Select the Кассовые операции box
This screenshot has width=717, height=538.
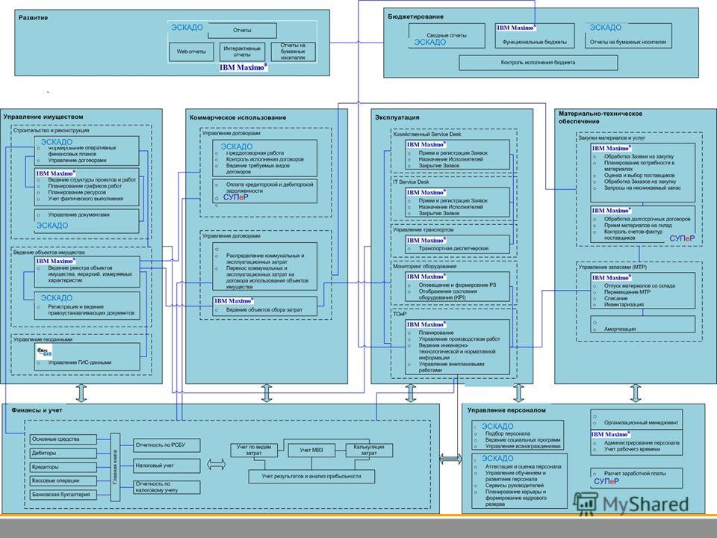[x=63, y=480]
